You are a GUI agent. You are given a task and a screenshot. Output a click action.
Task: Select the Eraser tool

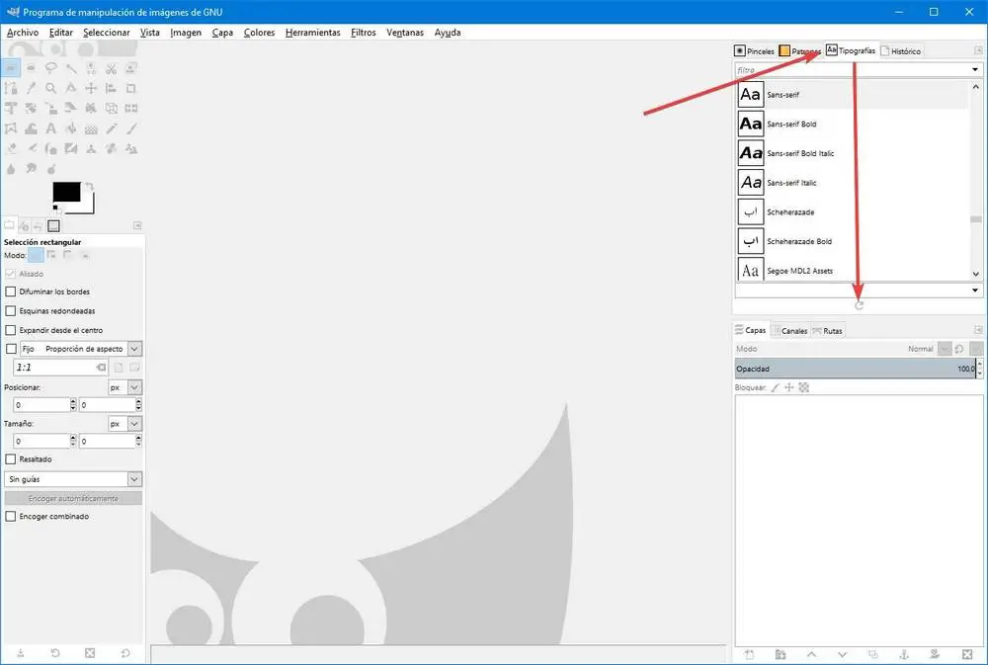[x=11, y=149]
